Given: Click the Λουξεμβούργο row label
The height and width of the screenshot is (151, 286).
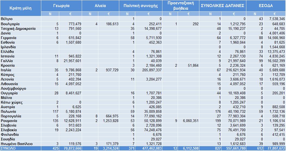Looking at the screenshot, I should click(13, 89).
